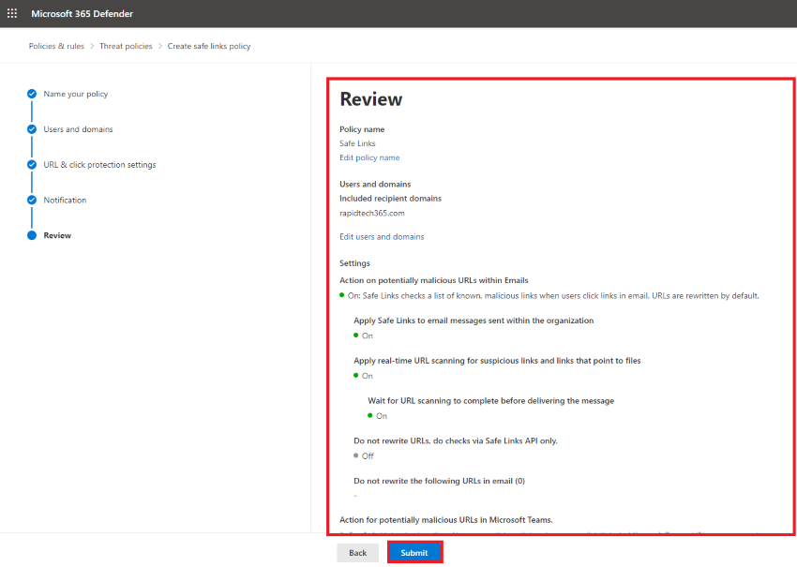Submit the safe links policy

[x=414, y=552]
